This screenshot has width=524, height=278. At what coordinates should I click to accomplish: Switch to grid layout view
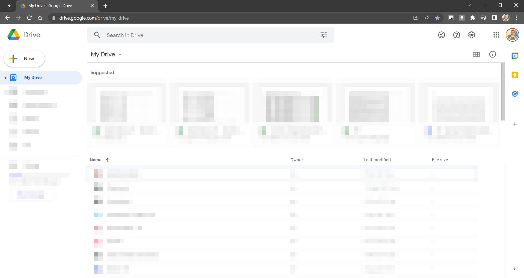pos(476,54)
